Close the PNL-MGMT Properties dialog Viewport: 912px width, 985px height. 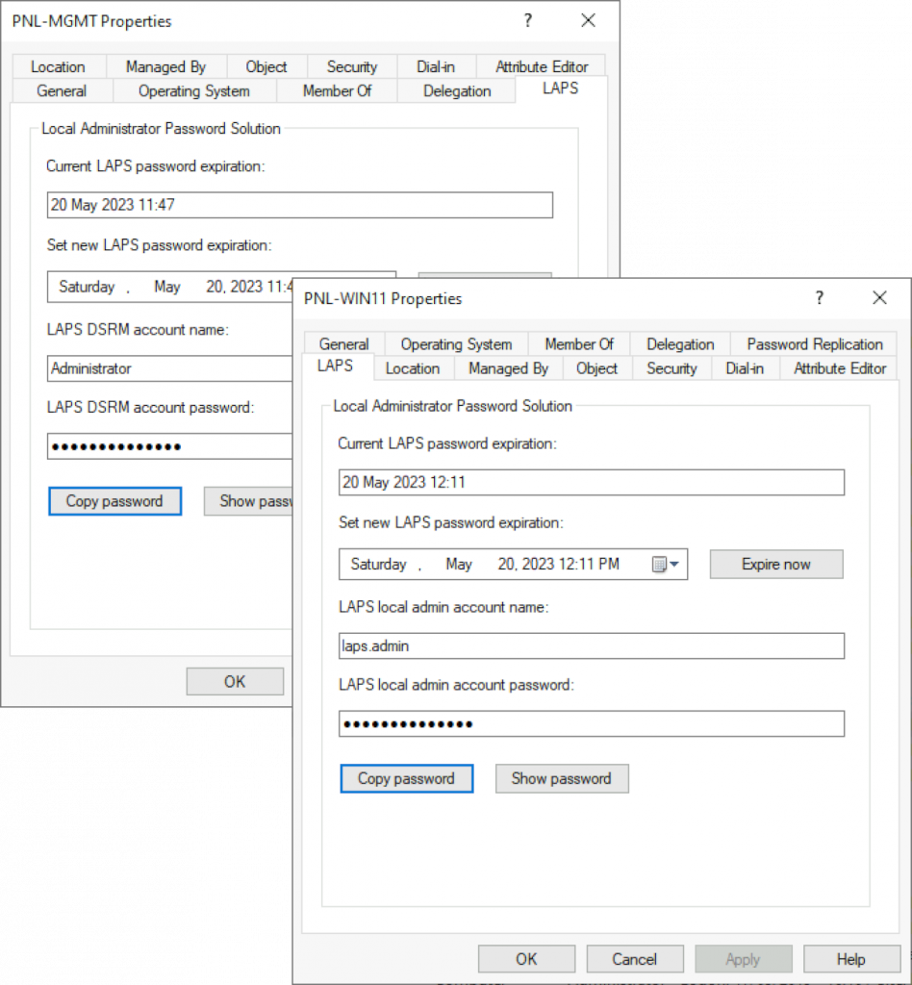(x=588, y=21)
